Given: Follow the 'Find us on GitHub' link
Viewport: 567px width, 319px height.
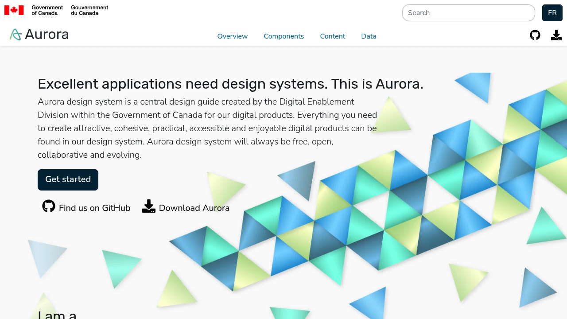Looking at the screenshot, I should [x=94, y=208].
